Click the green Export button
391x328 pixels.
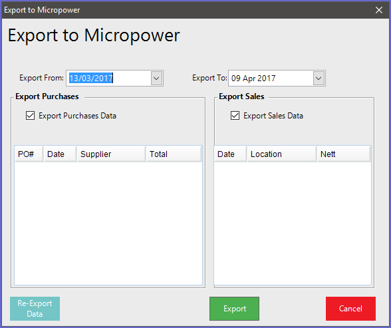coord(234,309)
